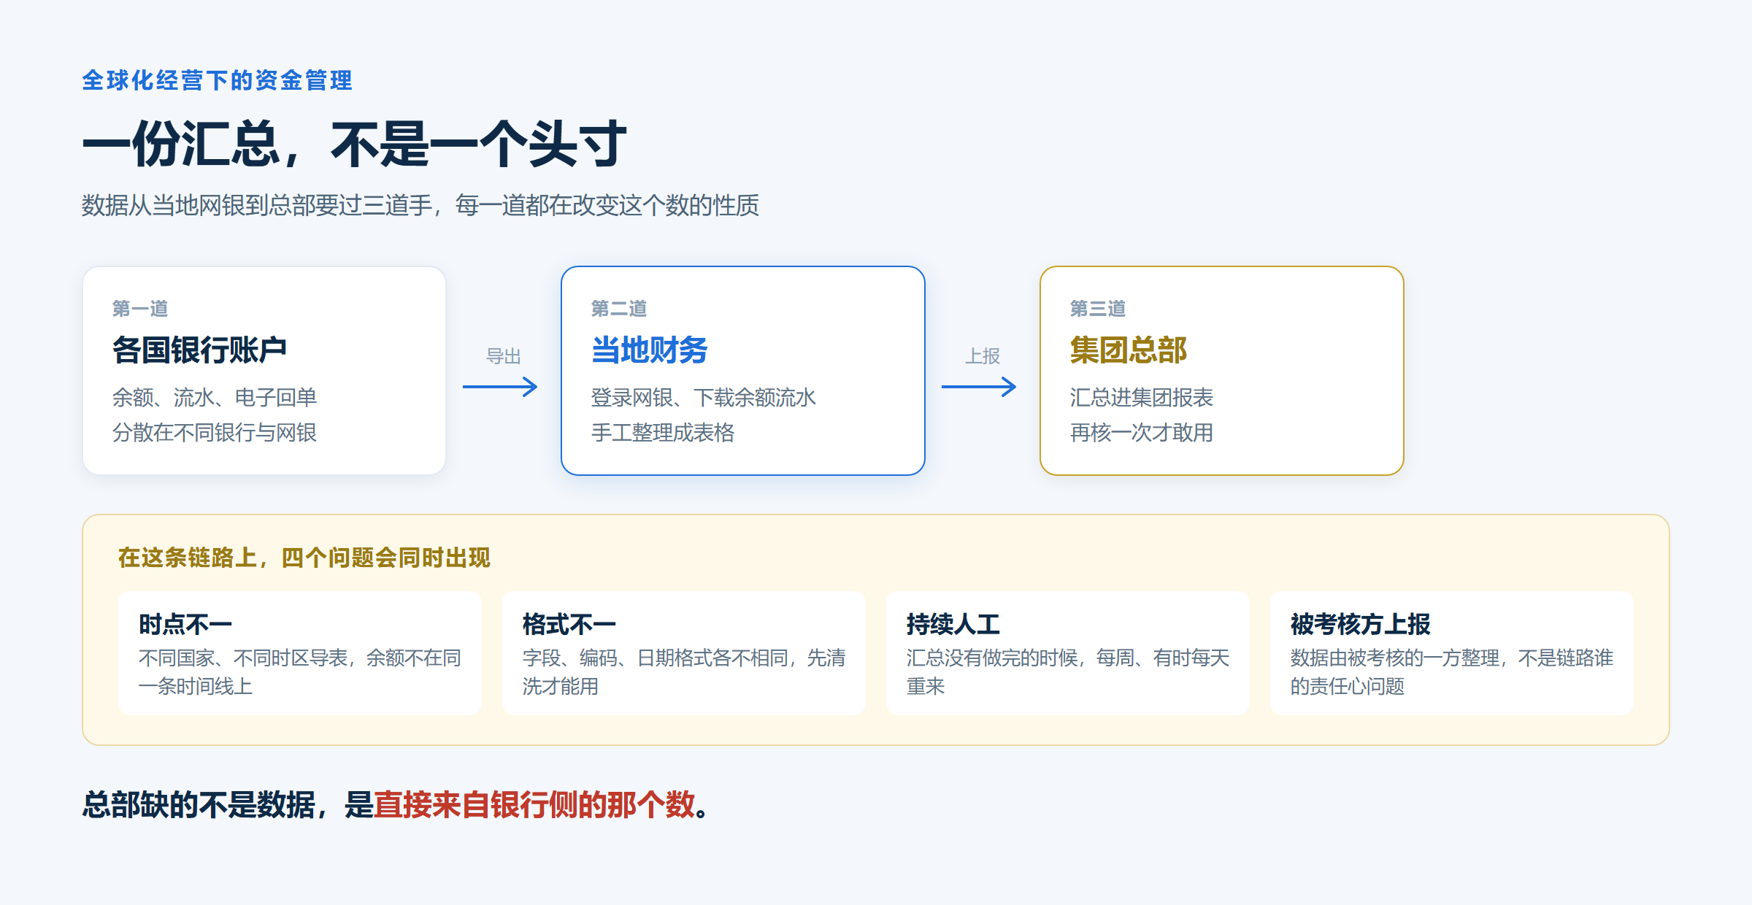This screenshot has width=1752, height=905.
Task: Click the arrow under '上报'
Action: 979,387
